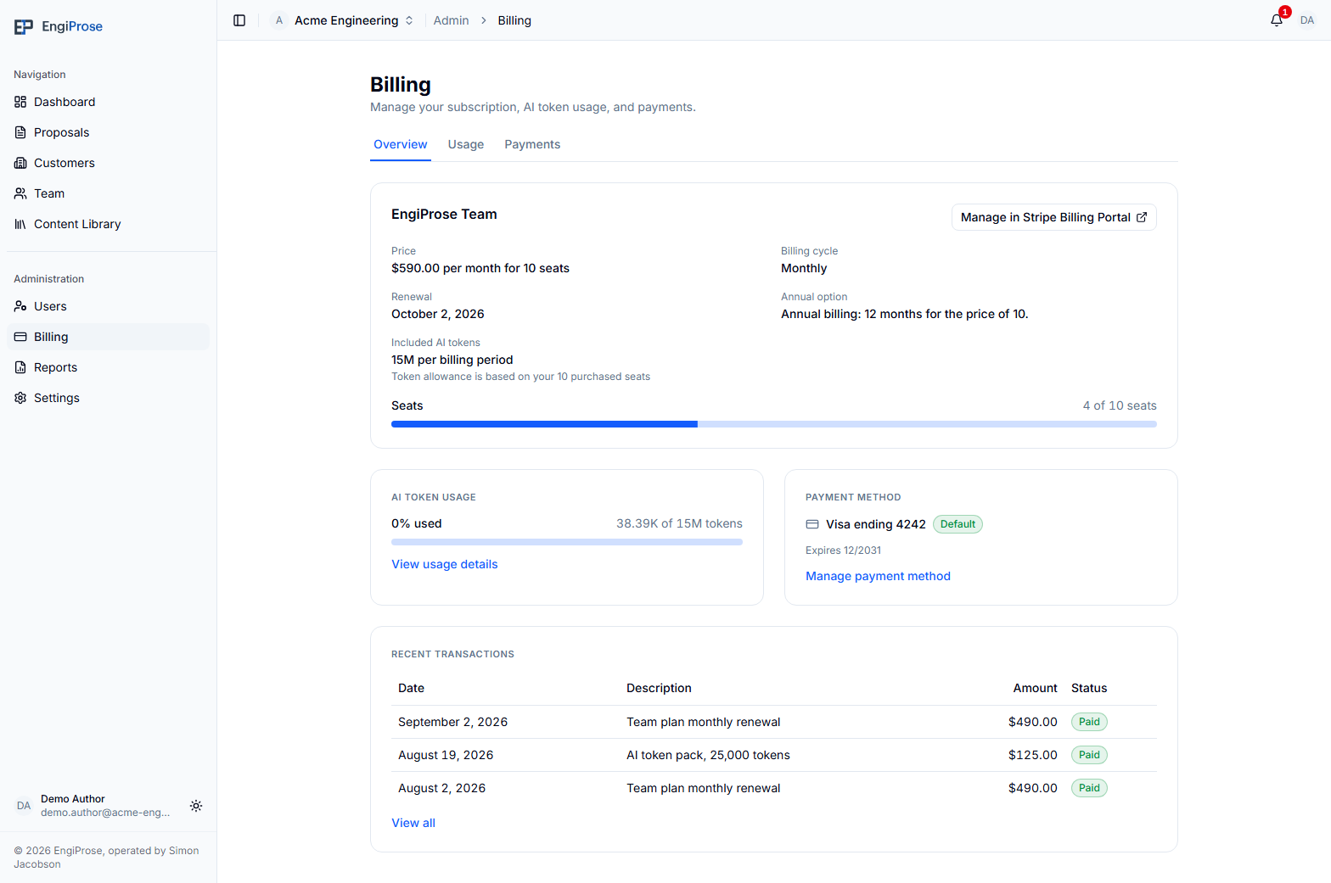Click the Acme Engineering 'A' badge
The width and height of the screenshot is (1331, 883).
(x=279, y=20)
